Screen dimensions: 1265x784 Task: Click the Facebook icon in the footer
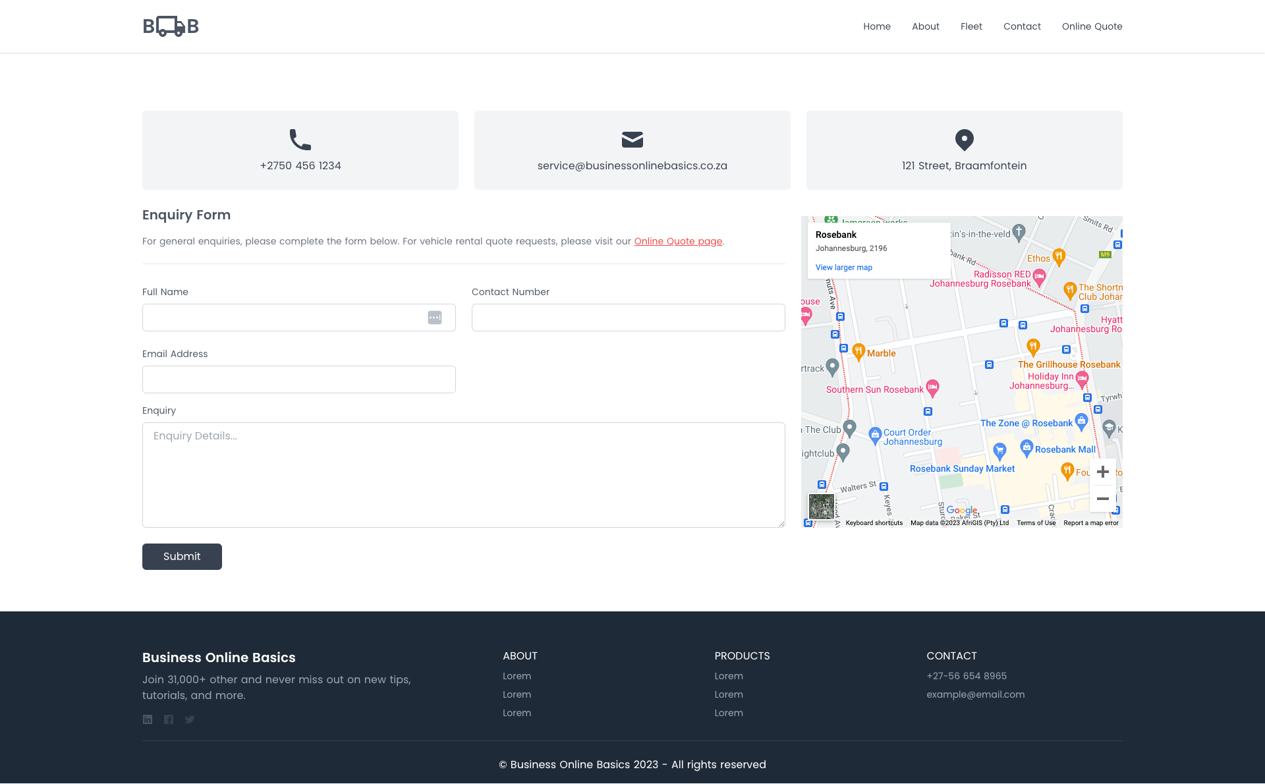pyautogui.click(x=168, y=719)
